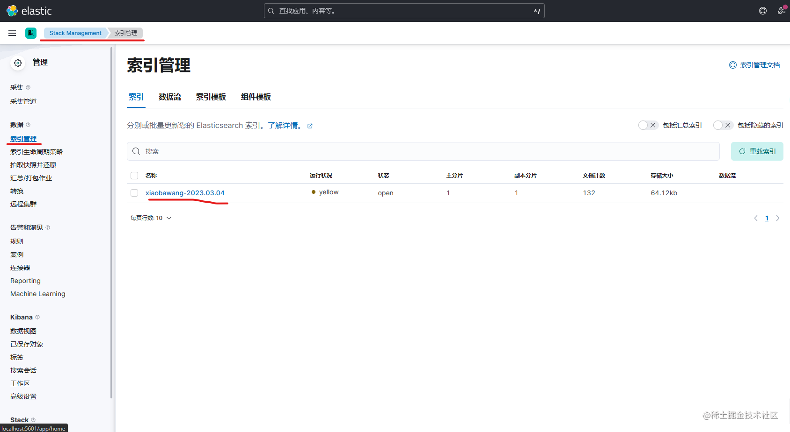Open 索引管理文档 documentation link with book icon

pyautogui.click(x=754, y=65)
